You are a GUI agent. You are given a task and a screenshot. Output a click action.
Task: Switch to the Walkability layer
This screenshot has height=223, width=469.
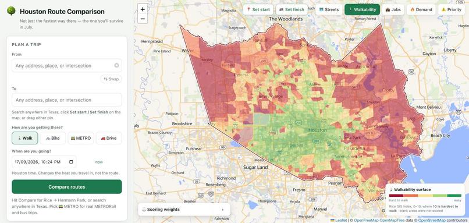click(362, 9)
